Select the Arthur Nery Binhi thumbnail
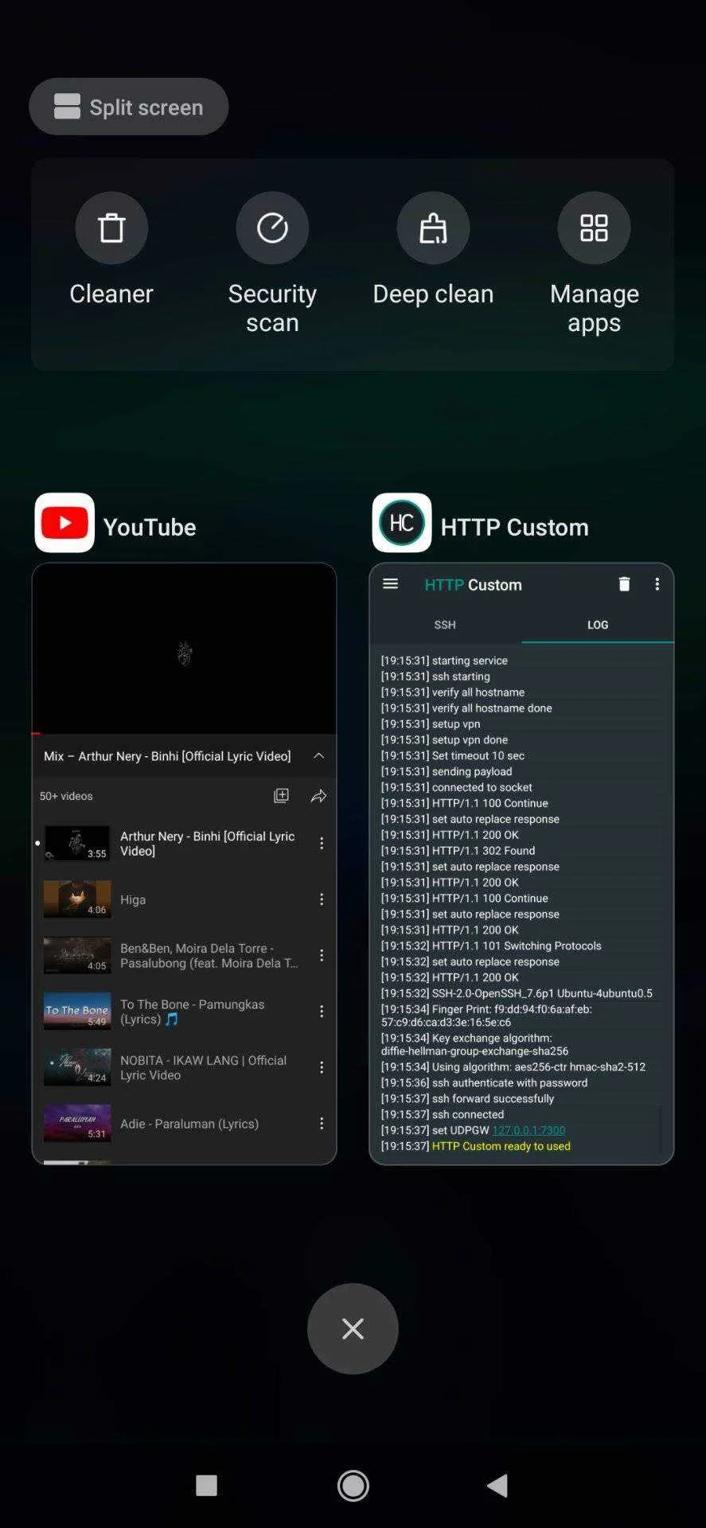 click(x=77, y=844)
